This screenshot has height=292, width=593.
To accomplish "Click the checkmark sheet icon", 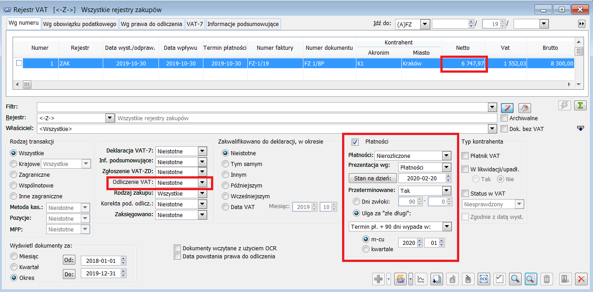I will coord(499,279).
